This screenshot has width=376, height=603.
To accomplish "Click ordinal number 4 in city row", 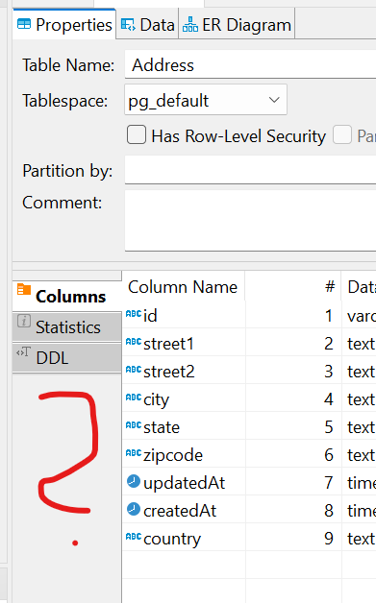I will click(x=329, y=399).
